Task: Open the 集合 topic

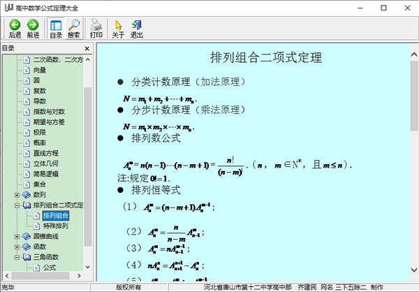Action: [x=40, y=184]
